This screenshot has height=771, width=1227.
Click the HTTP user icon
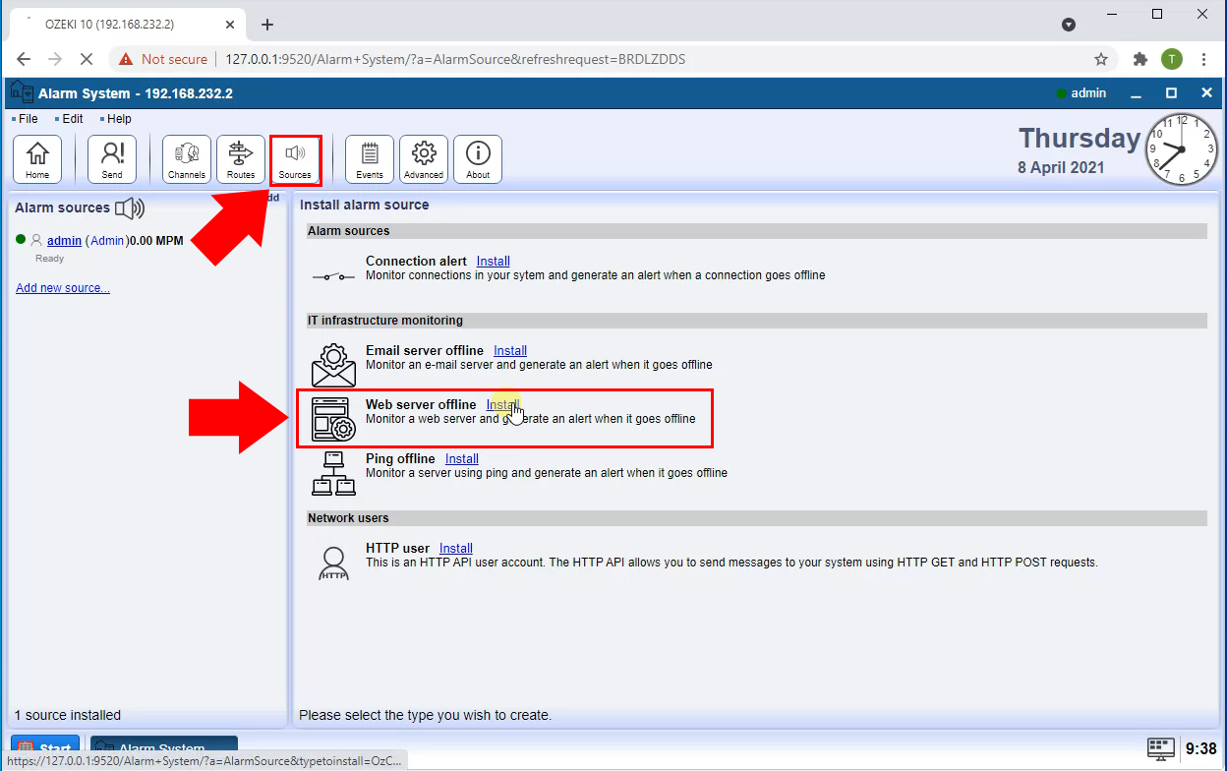coord(333,563)
